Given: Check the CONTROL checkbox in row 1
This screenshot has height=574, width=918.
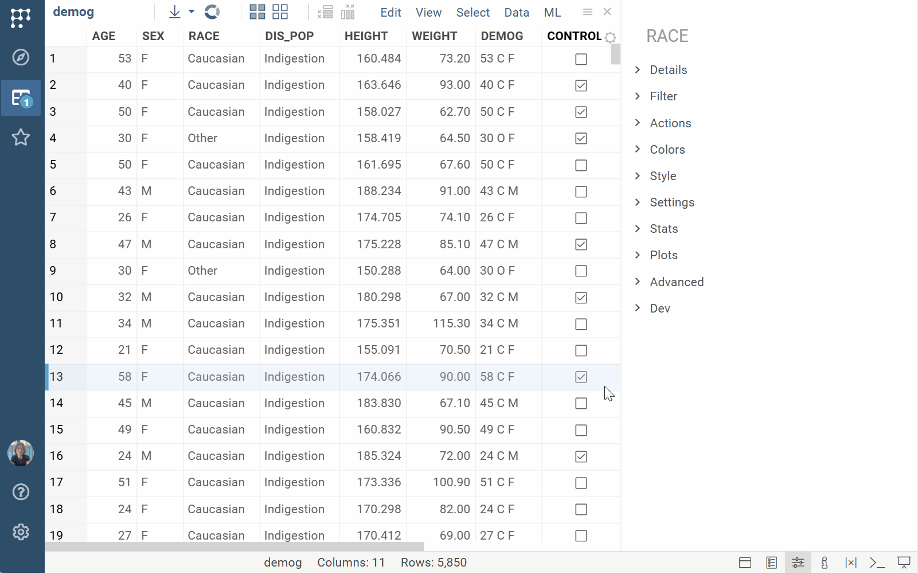Looking at the screenshot, I should [581, 59].
